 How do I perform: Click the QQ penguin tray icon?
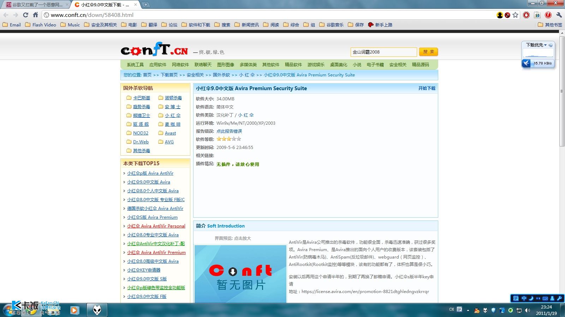(477, 310)
